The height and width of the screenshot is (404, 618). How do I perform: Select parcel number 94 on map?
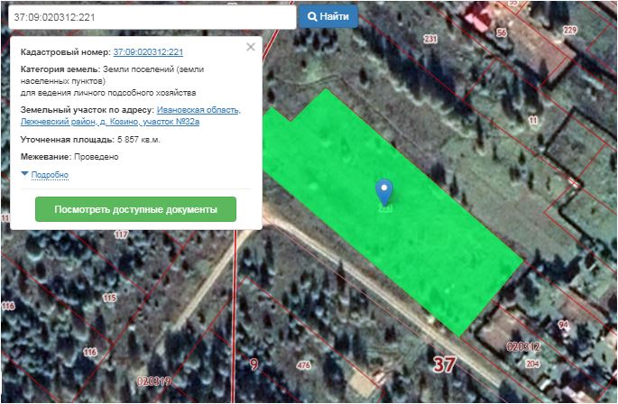tap(564, 324)
